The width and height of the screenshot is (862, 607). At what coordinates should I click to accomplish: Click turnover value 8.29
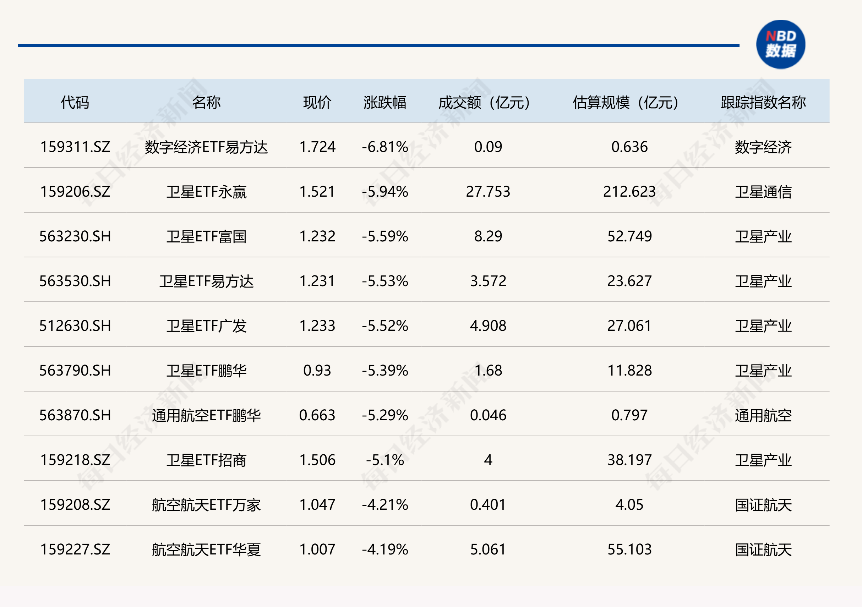tap(488, 236)
